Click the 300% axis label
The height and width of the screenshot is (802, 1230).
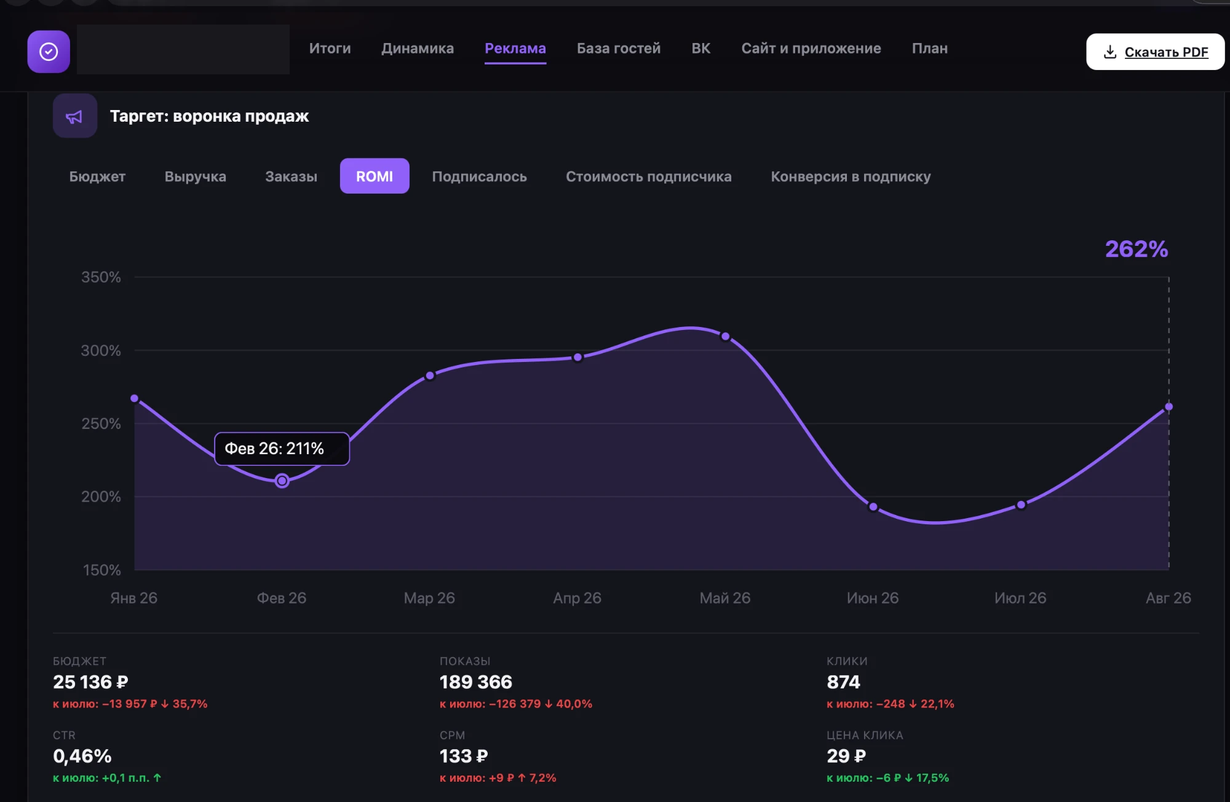101,350
